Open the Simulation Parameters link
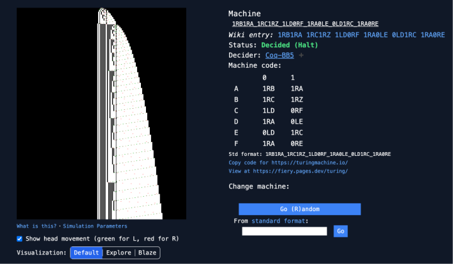The width and height of the screenshot is (453, 264). tap(94, 226)
